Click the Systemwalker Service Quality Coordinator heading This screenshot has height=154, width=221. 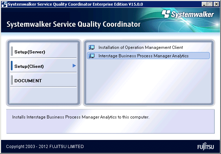tap(74, 24)
